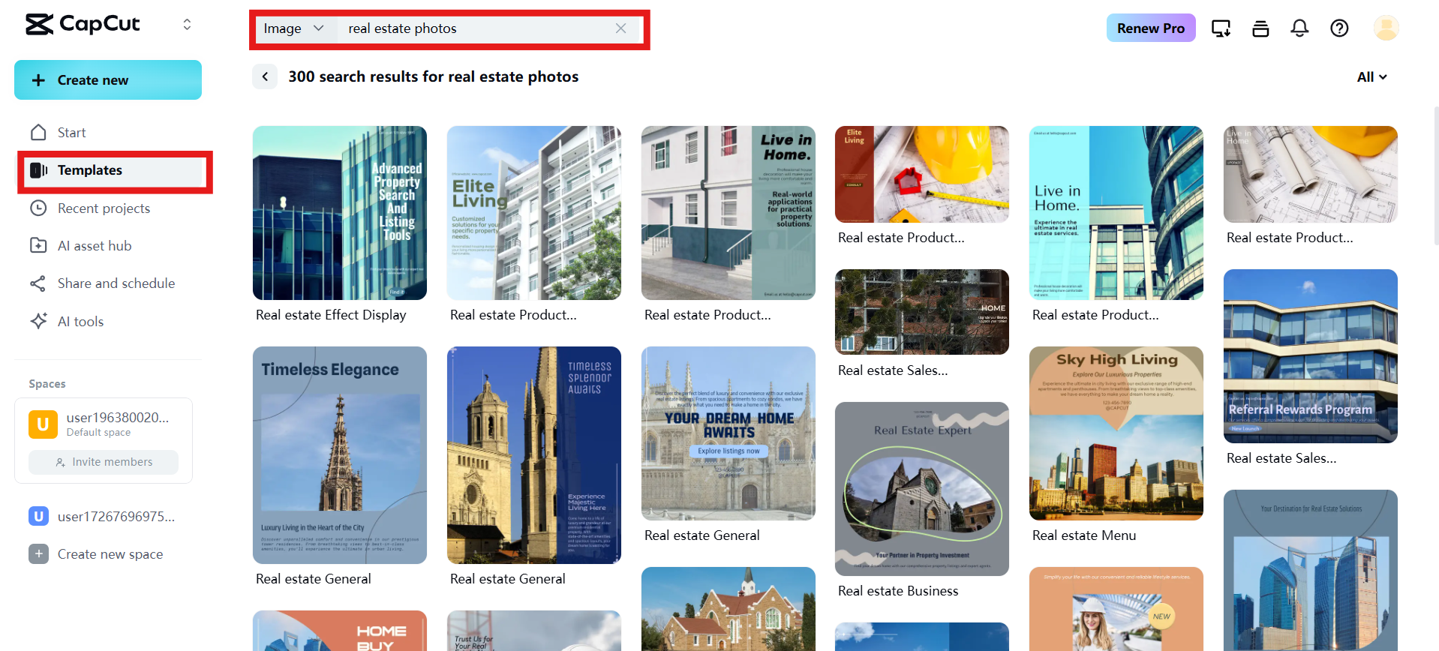Viewport: 1439px width, 651px height.
Task: Expand the workspace switcher arrows
Action: click(187, 24)
